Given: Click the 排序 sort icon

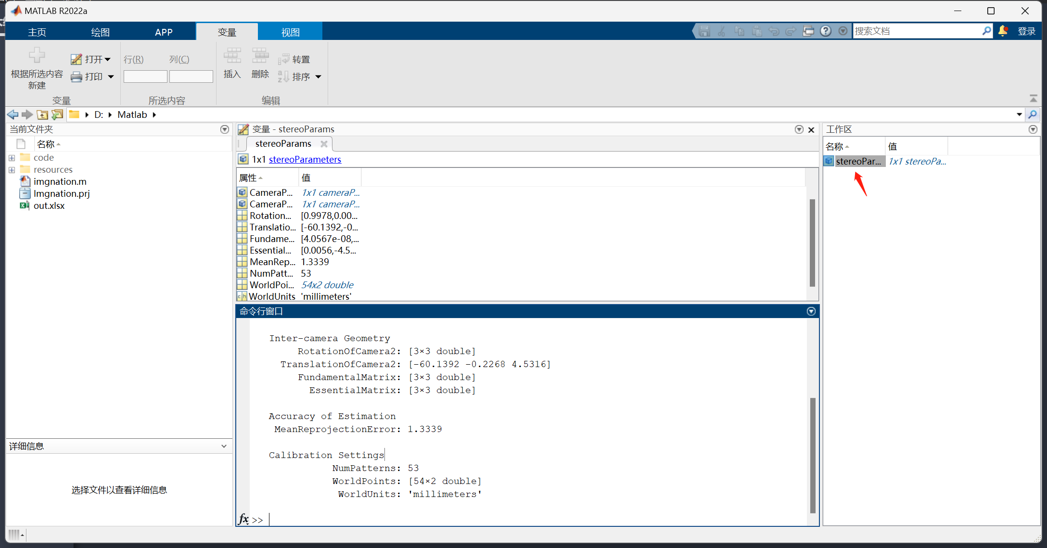Looking at the screenshot, I should coord(283,76).
